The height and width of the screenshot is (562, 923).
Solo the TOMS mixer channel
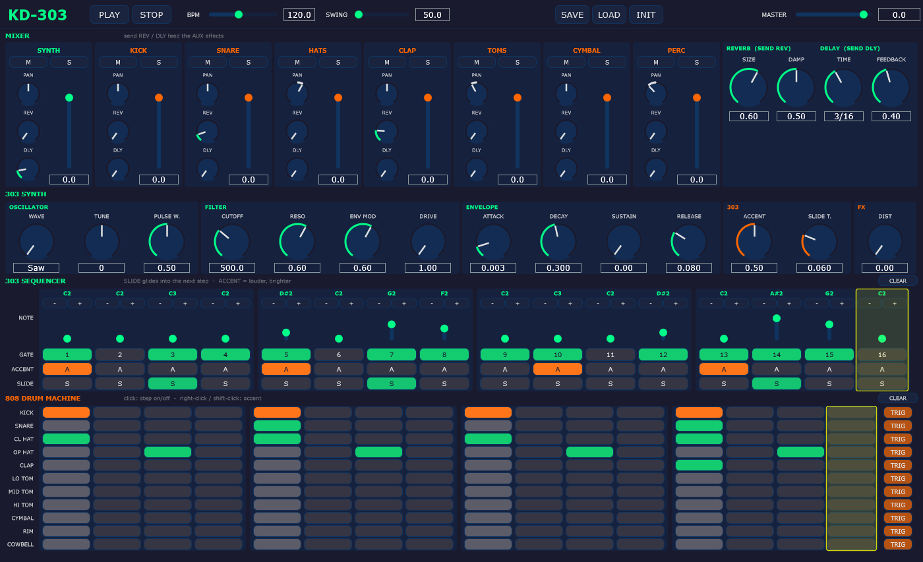pos(518,62)
